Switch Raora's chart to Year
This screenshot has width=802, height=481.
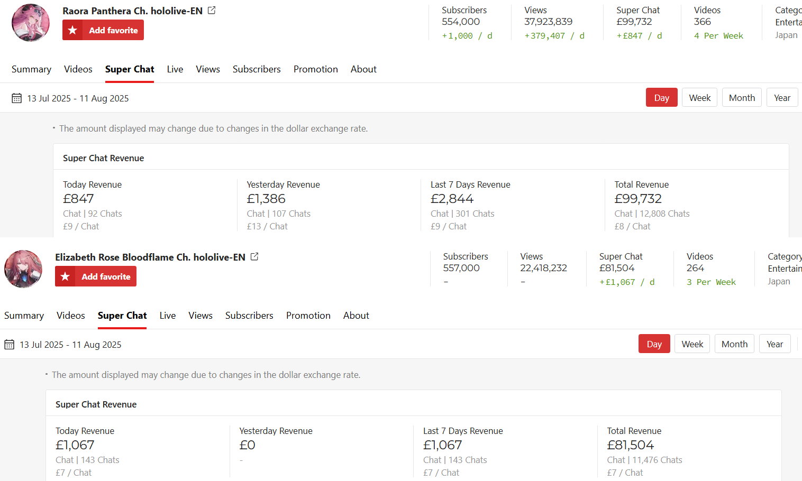782,98
